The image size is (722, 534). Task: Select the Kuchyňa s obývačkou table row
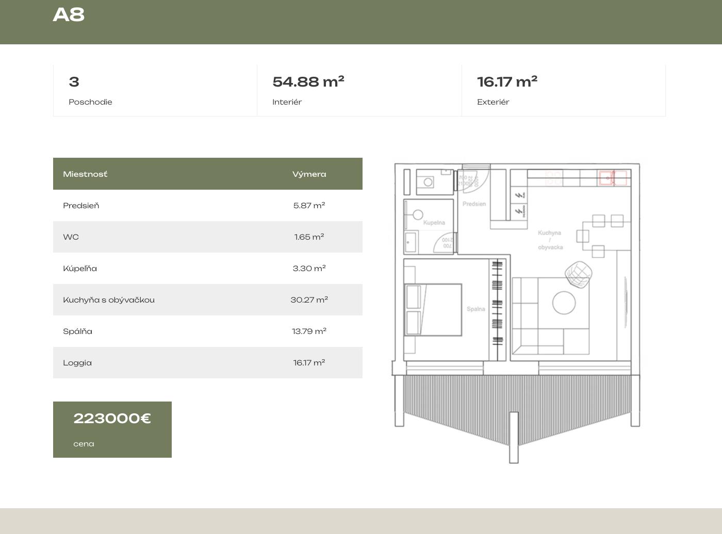pos(207,300)
